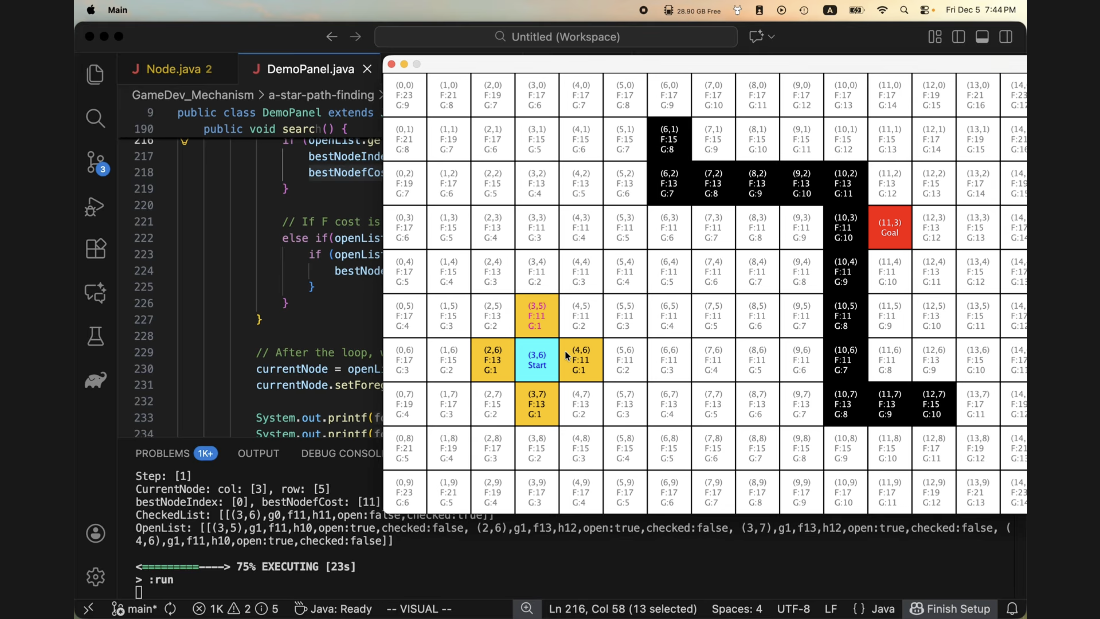This screenshot has width=1100, height=619.
Task: Open the Explorer files icon in sidebar
Action: 95,75
